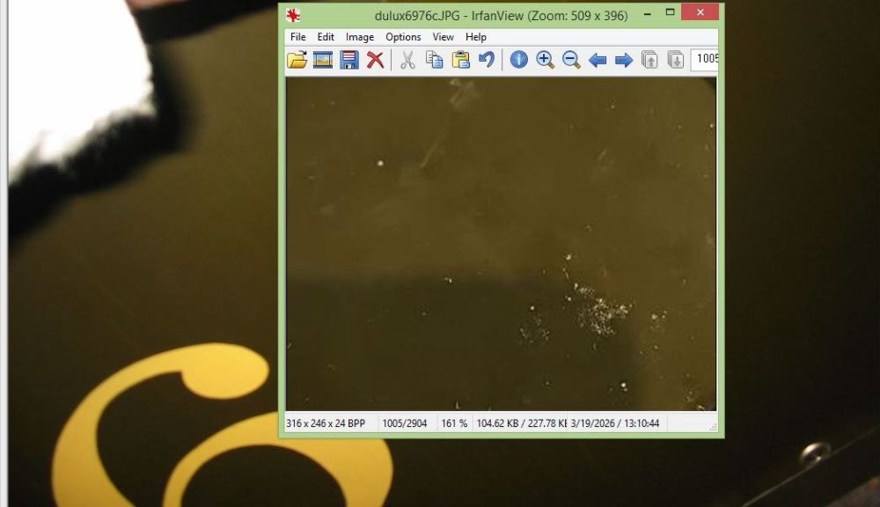Viewport: 880px width, 507px height.
Task: Show image information with the blue i icon
Action: pyautogui.click(x=518, y=60)
